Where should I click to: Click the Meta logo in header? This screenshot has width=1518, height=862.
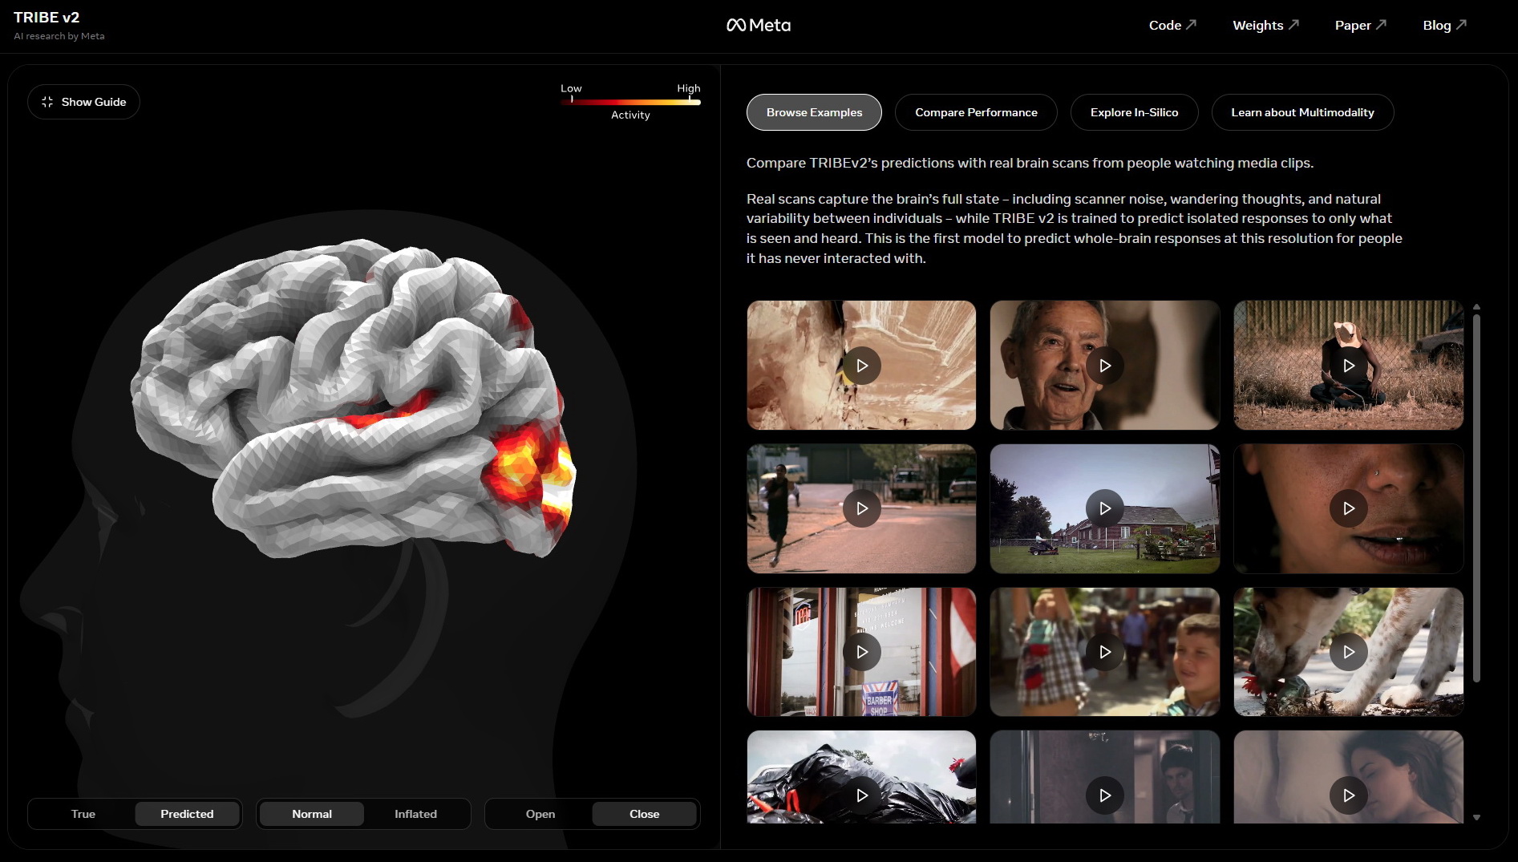(x=758, y=26)
